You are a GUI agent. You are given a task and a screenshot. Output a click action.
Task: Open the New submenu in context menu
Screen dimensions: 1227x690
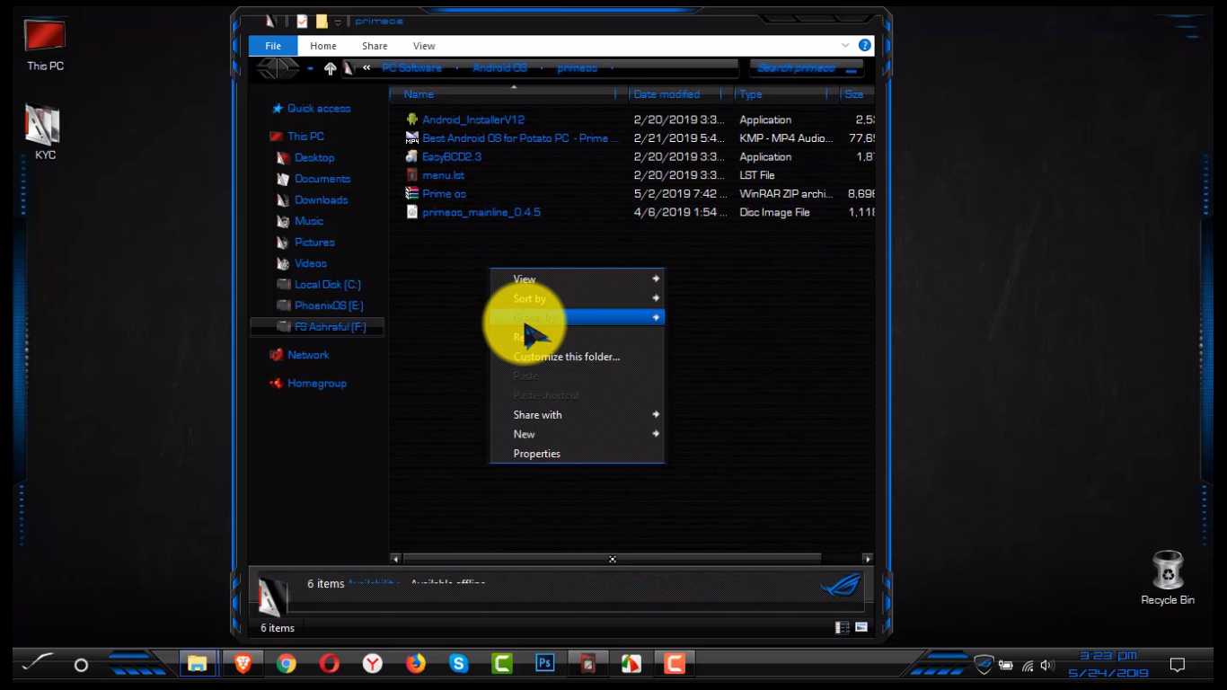tap(577, 434)
